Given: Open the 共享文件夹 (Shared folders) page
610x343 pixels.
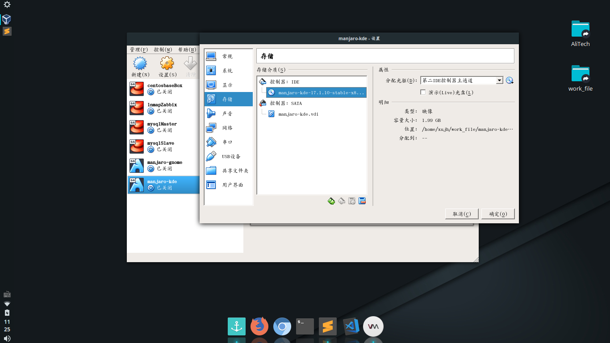Looking at the screenshot, I should (x=228, y=171).
